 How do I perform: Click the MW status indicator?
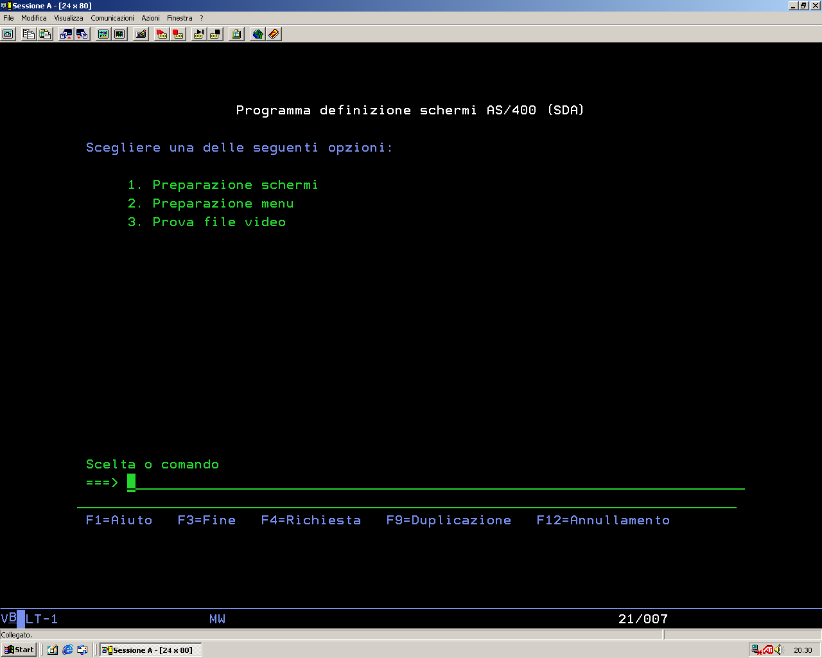pyautogui.click(x=217, y=619)
